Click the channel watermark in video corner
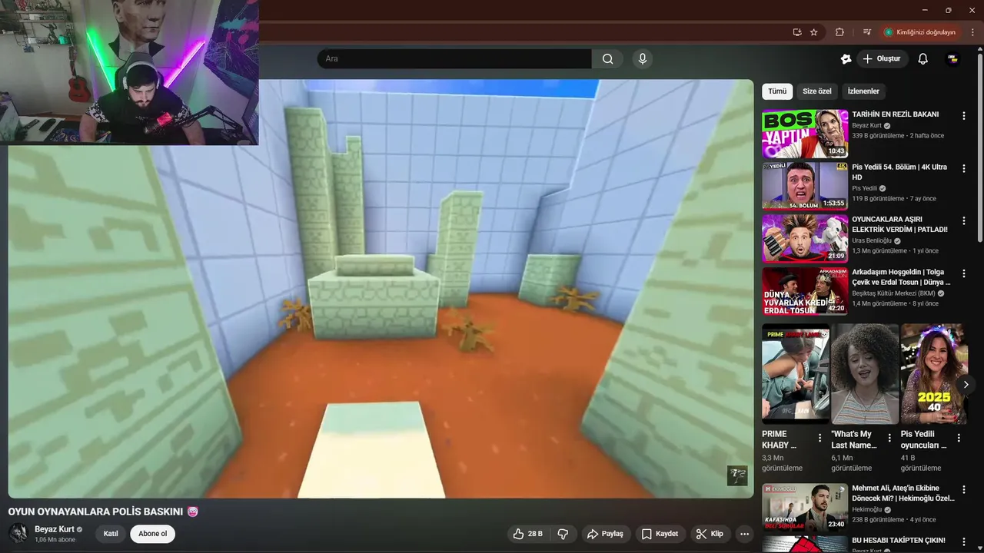The image size is (984, 553). 737,475
